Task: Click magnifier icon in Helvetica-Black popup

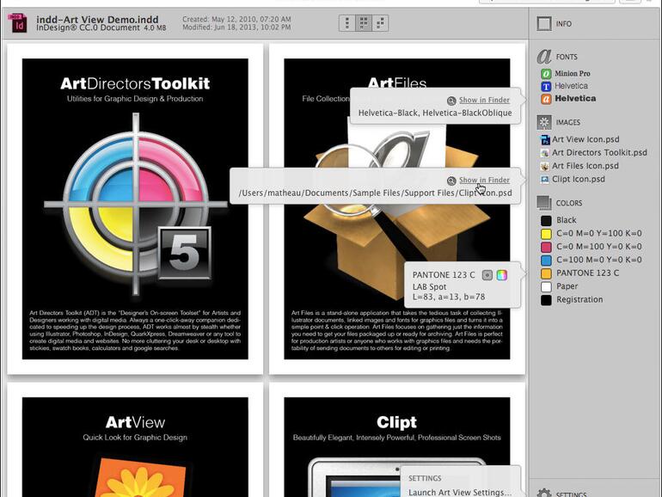Action: (x=451, y=101)
